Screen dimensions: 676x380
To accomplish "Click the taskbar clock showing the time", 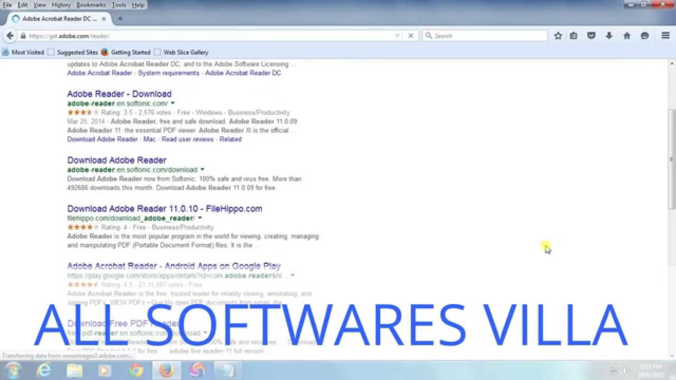I will [651, 370].
